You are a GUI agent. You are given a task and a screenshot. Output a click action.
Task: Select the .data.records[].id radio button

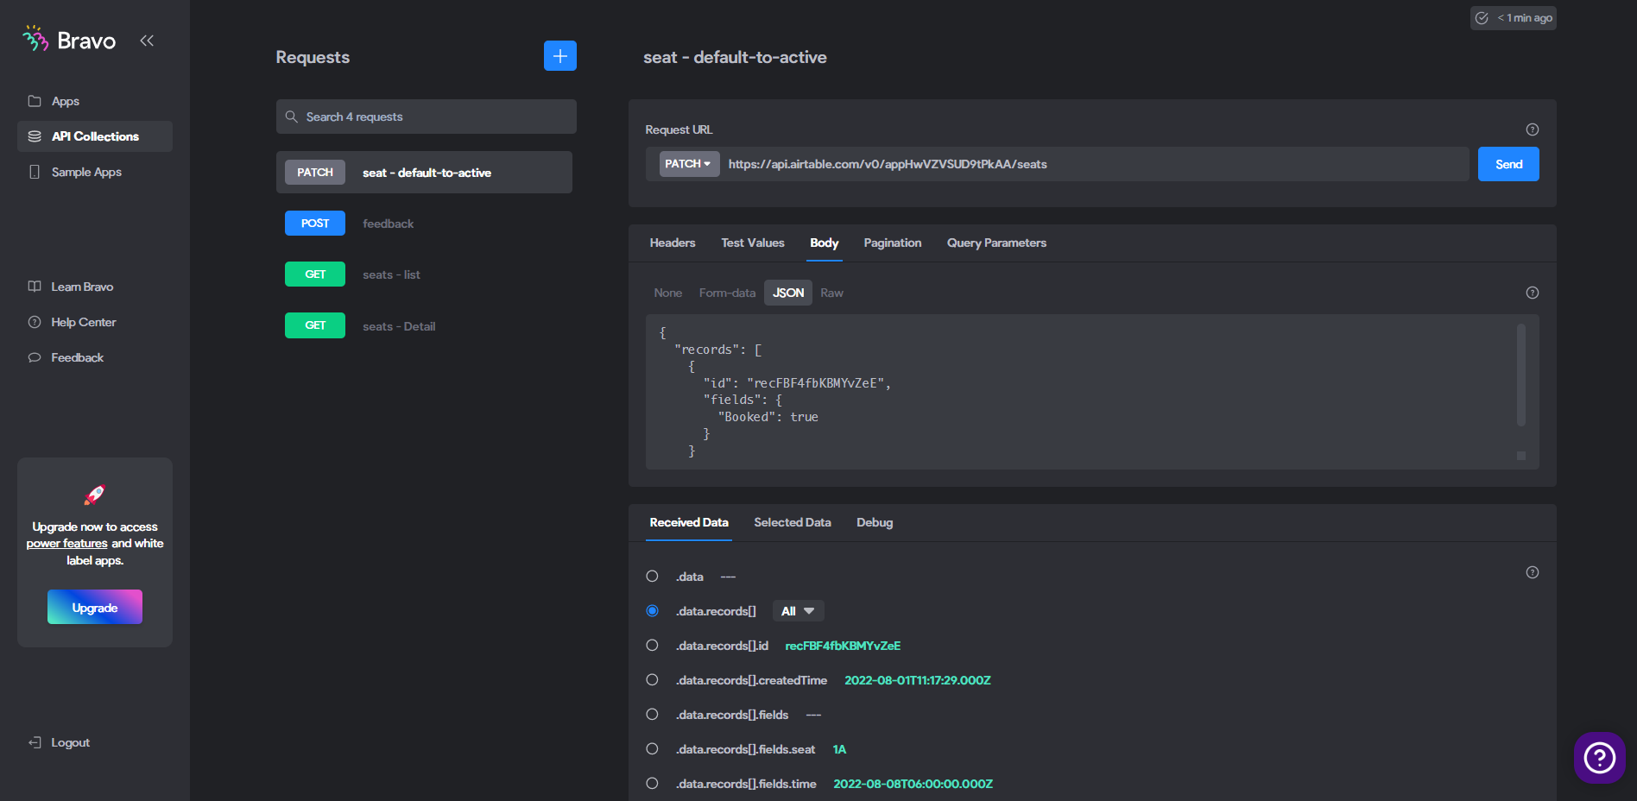pyautogui.click(x=652, y=645)
